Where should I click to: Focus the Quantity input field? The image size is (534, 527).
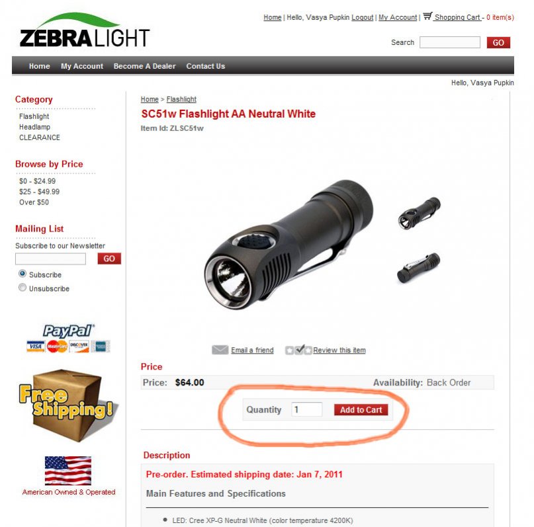(306, 409)
